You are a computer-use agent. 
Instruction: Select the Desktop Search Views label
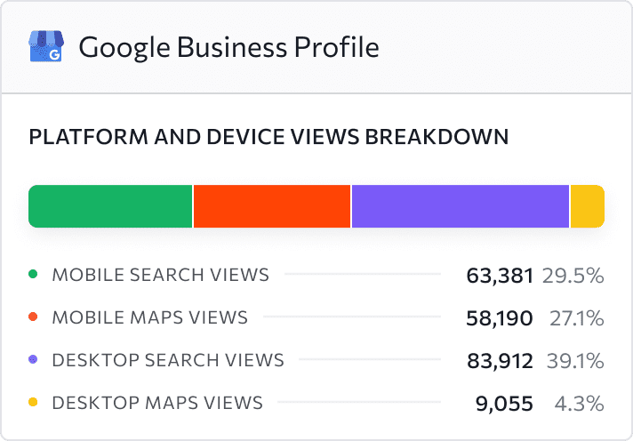click(x=168, y=360)
